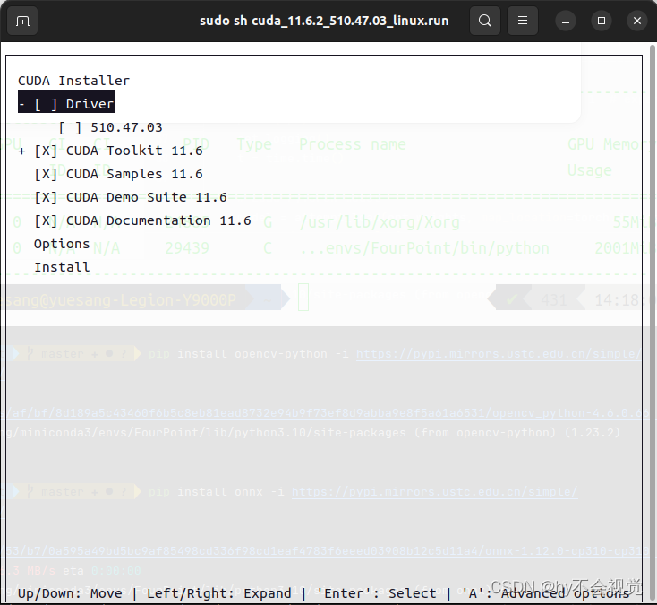
Task: Maximize the terminal window
Action: [602, 21]
